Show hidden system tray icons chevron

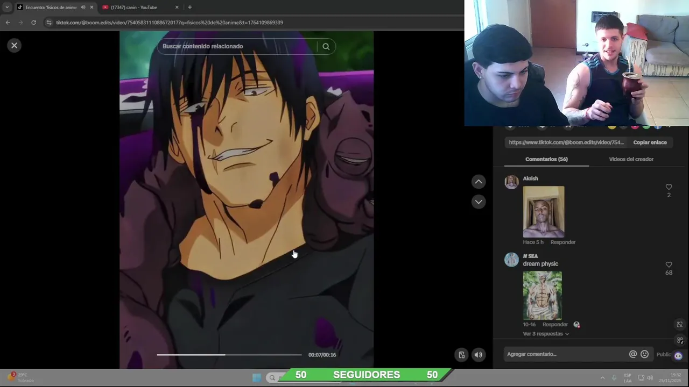(602, 378)
